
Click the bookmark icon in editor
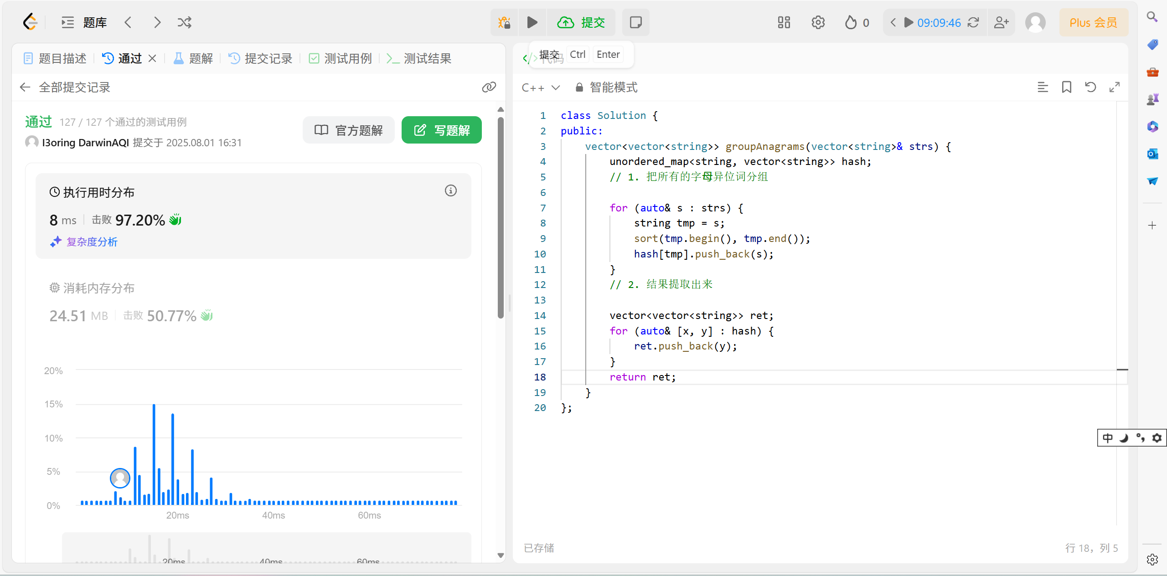tap(1067, 87)
